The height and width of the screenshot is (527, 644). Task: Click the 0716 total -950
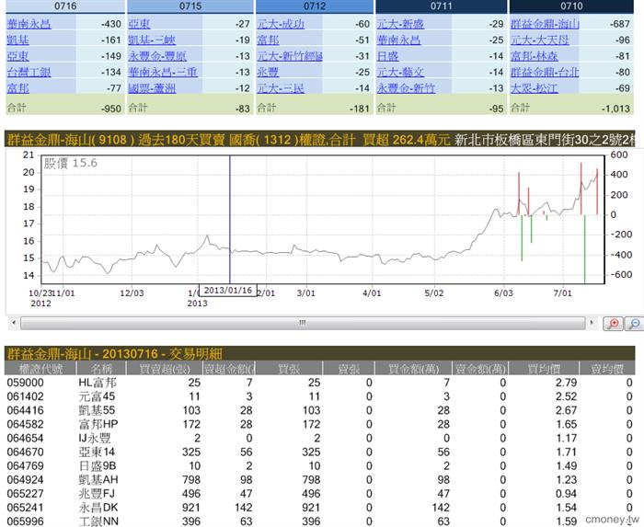click(111, 109)
